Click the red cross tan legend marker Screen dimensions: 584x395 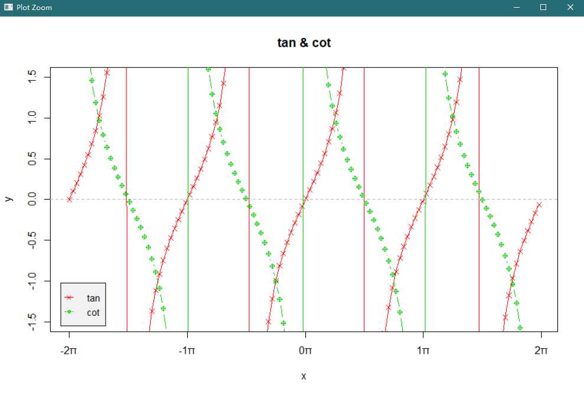tap(69, 298)
